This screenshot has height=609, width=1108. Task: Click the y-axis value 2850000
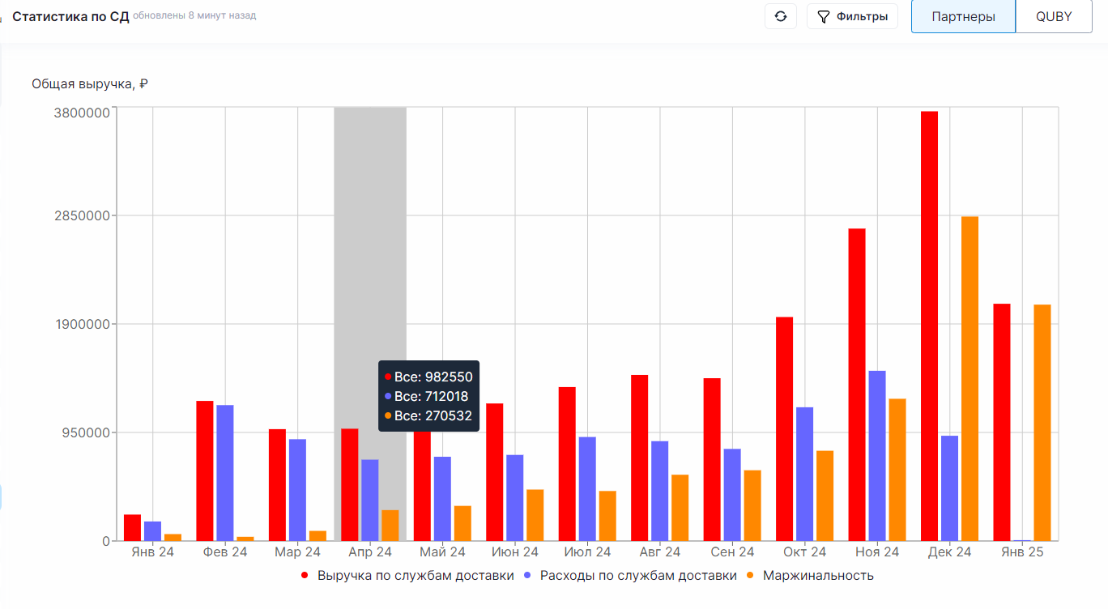pyautogui.click(x=82, y=215)
